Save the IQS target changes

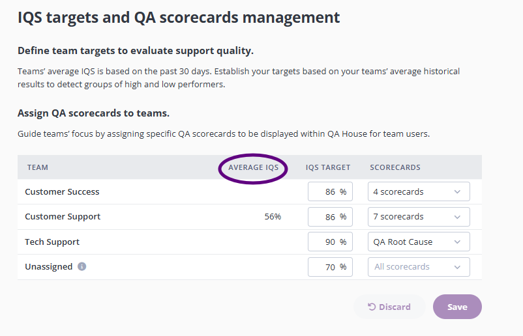coord(457,307)
